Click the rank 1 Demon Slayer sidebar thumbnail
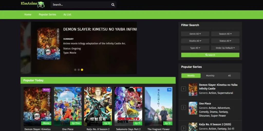 point(193,89)
